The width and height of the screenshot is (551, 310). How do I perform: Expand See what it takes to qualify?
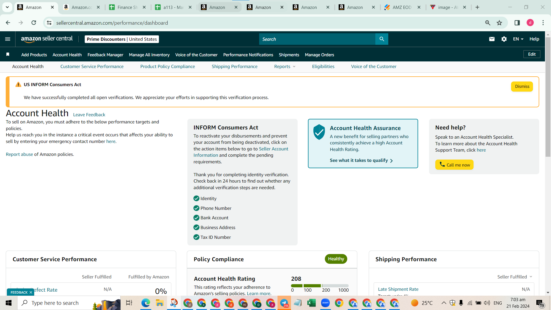click(361, 160)
